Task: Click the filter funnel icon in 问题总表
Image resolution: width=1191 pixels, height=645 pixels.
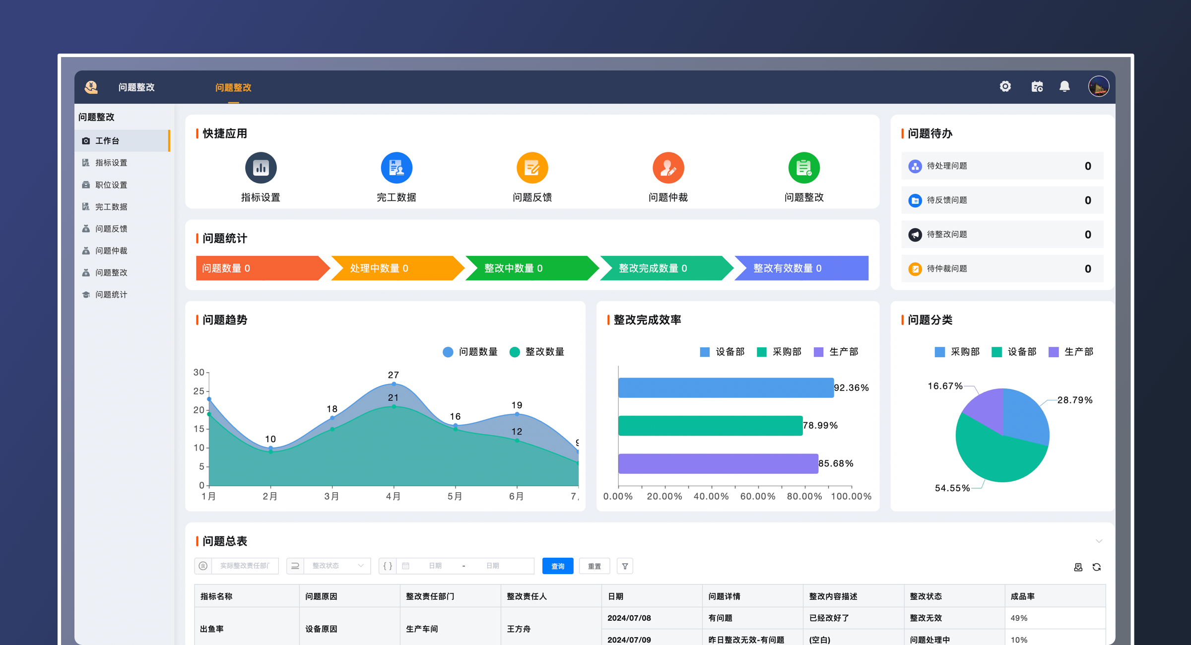Action: (625, 566)
